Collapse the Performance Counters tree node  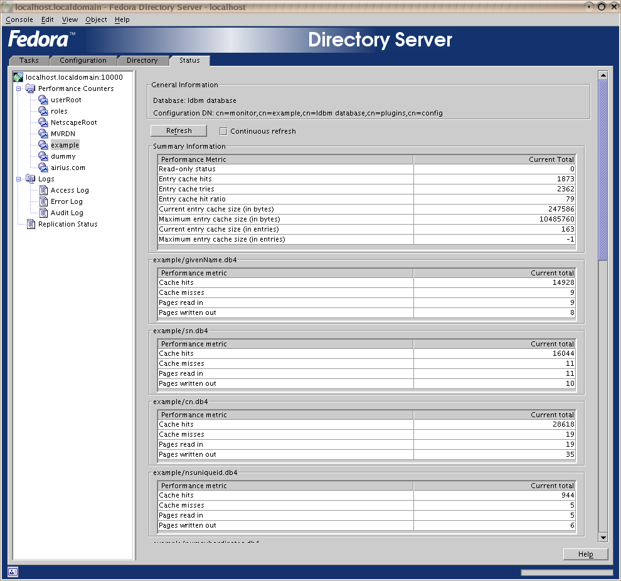pyautogui.click(x=19, y=88)
